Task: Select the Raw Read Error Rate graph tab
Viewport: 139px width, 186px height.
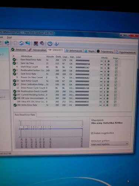Action: 25,115
